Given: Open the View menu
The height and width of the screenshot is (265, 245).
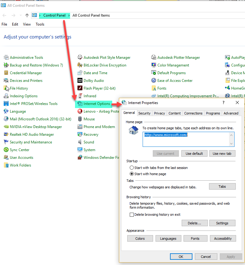Looking at the screenshot, I should (x=27, y=24).
